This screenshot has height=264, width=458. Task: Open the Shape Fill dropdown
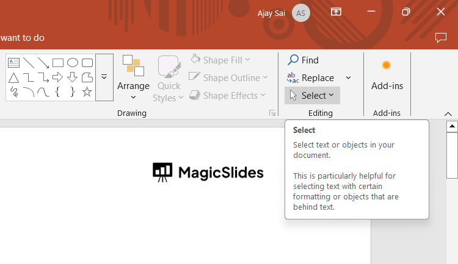[220, 60]
